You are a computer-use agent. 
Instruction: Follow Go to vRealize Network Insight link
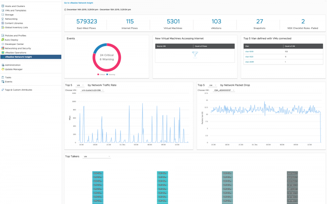78,3
